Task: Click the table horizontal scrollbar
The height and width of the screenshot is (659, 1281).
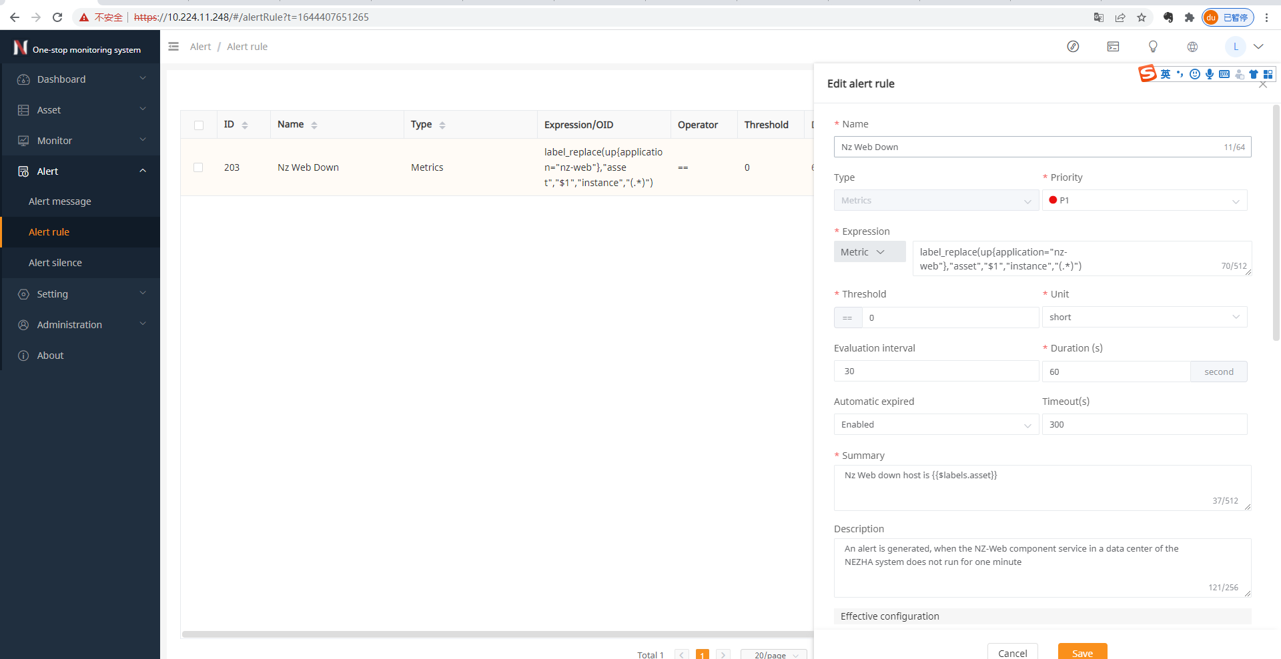Action: pyautogui.click(x=497, y=634)
